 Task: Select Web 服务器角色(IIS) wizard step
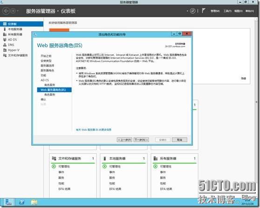click(x=55, y=90)
